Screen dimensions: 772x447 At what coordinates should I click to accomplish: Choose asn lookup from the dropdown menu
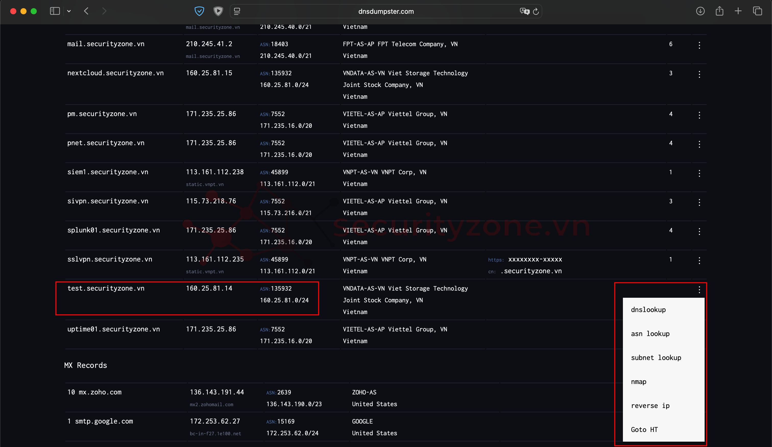(x=664, y=334)
